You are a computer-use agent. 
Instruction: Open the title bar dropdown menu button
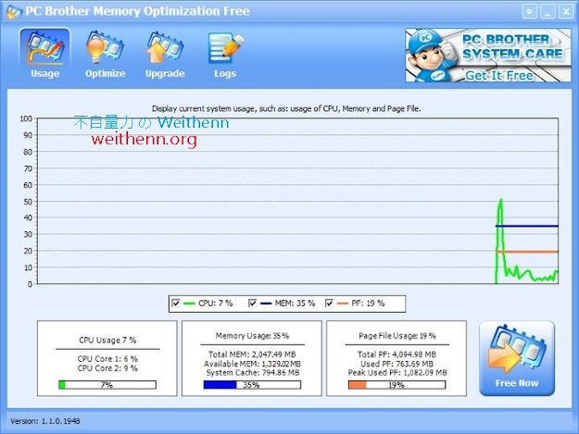pos(529,12)
